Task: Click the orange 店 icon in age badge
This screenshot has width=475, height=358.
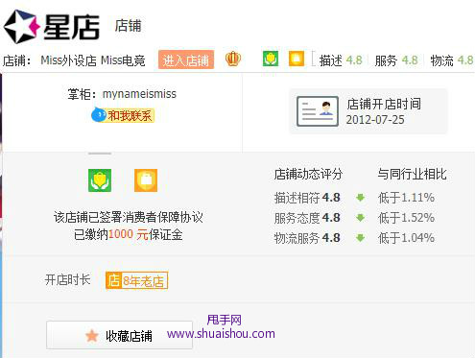Action: tap(113, 280)
